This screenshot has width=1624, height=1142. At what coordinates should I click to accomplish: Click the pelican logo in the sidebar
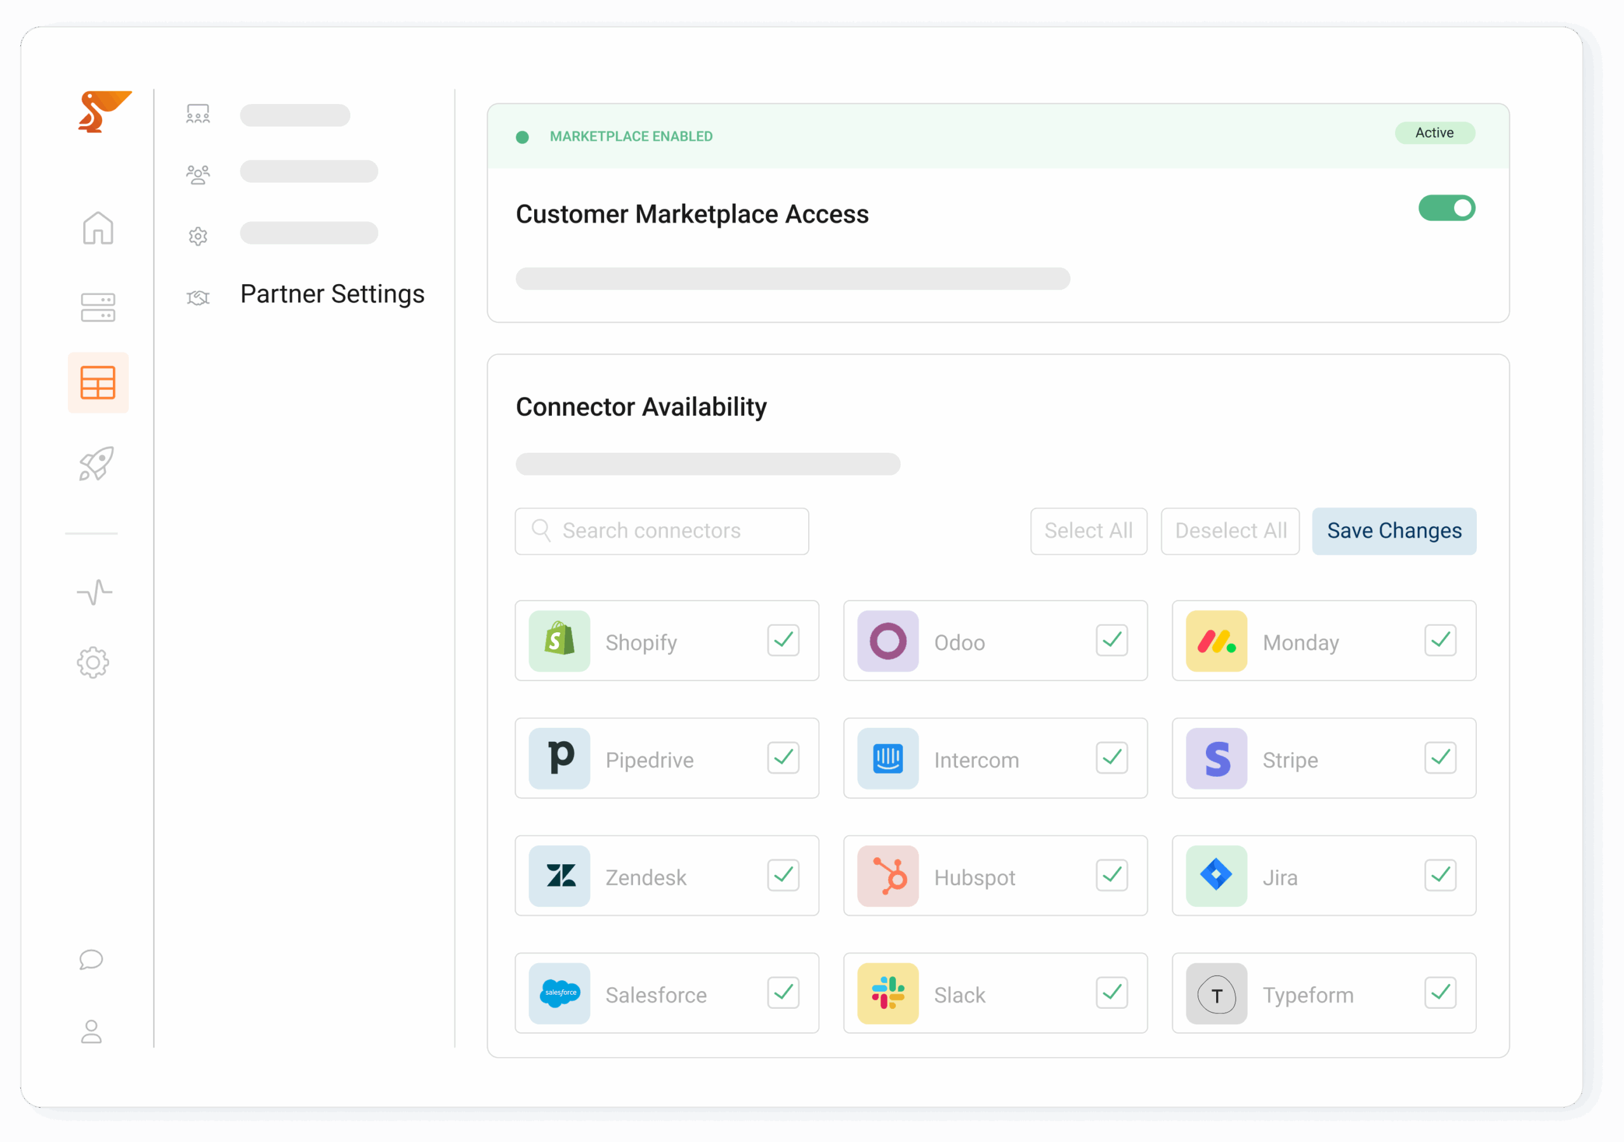click(104, 111)
